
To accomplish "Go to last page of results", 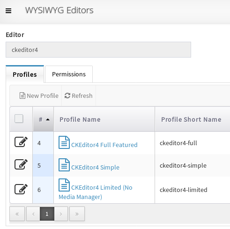I will pos(77,214).
